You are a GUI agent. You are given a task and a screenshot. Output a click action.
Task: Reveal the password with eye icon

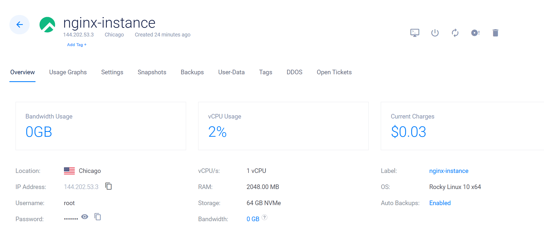[85, 217]
